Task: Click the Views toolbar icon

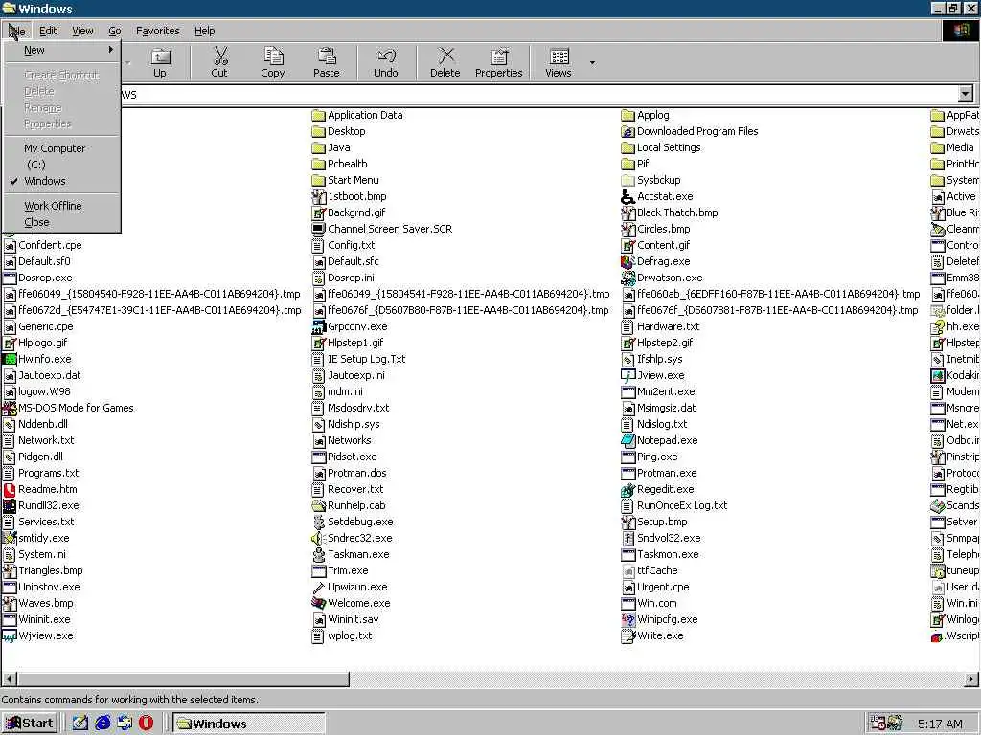Action: pos(559,62)
